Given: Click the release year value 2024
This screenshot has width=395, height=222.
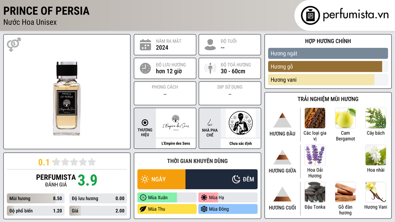Looking at the screenshot, I should point(162,47).
